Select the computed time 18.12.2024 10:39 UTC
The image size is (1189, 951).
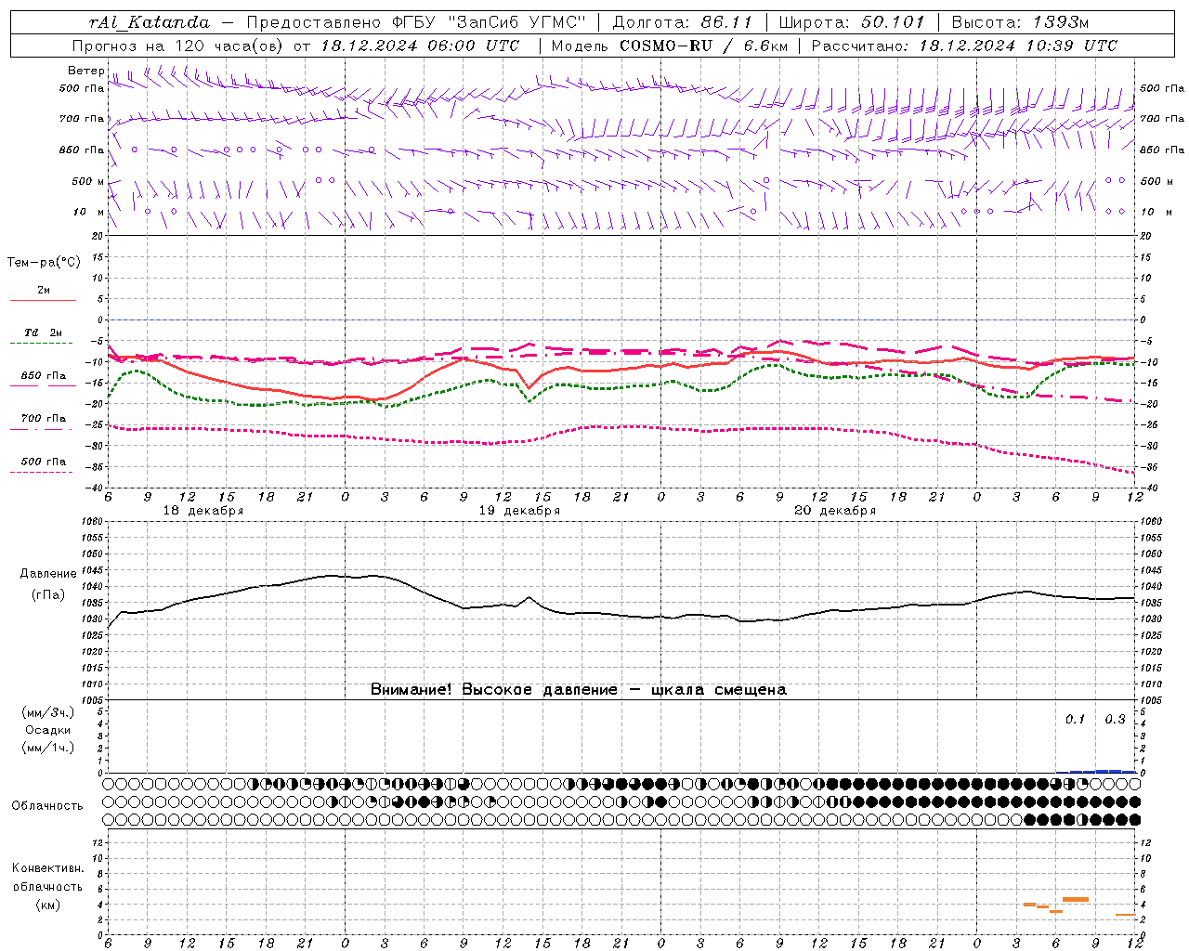(1018, 46)
